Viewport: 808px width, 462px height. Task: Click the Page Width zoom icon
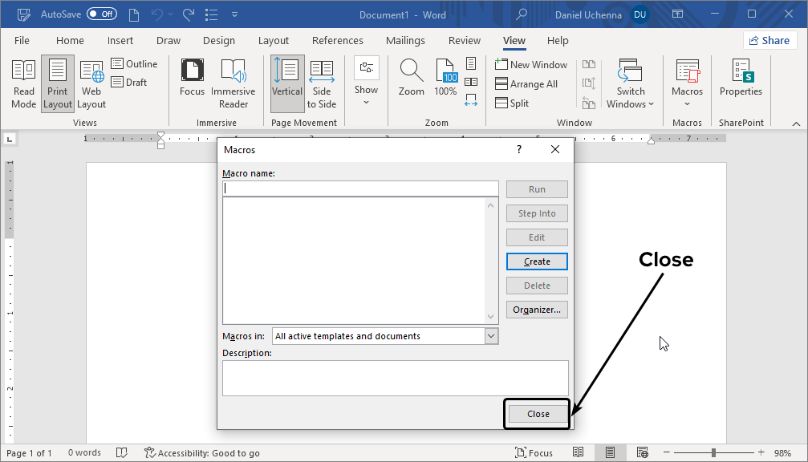click(472, 99)
